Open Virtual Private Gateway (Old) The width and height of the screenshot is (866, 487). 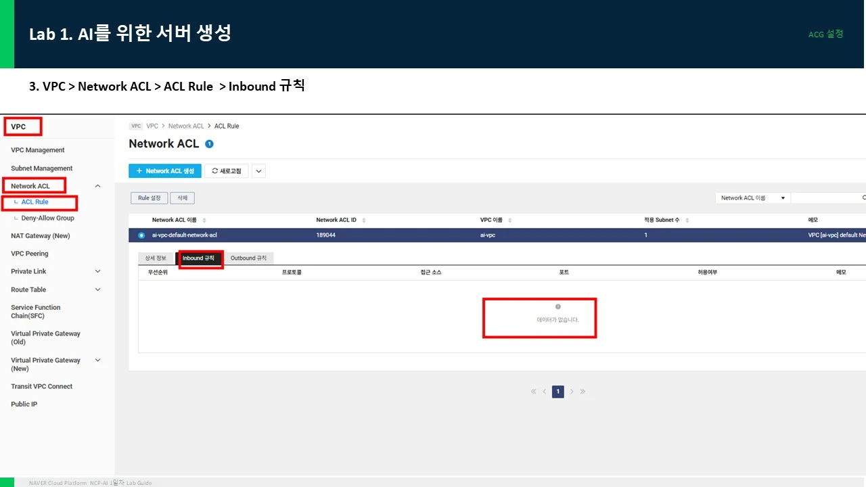pyautogui.click(x=45, y=338)
